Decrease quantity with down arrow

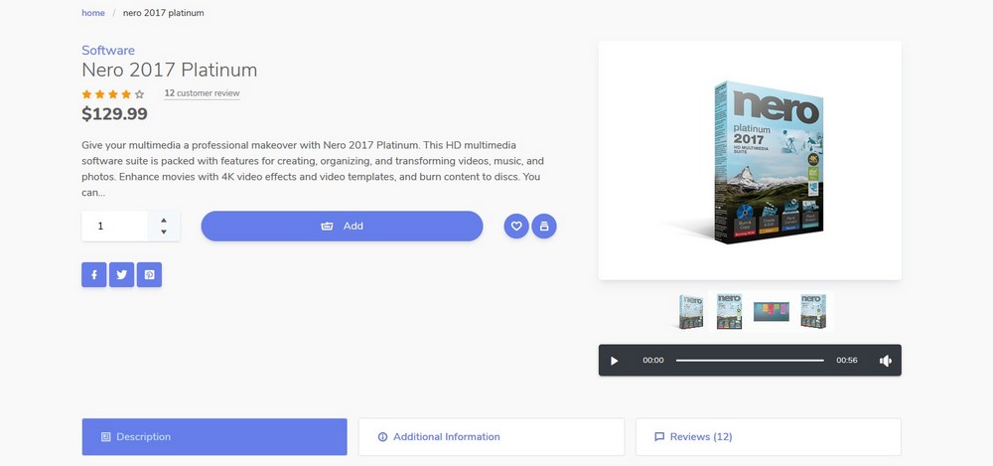click(164, 233)
